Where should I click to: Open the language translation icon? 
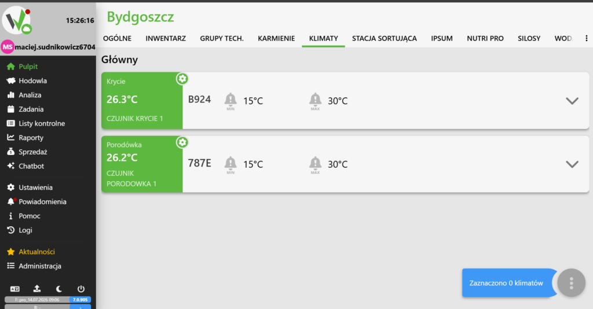click(14, 289)
